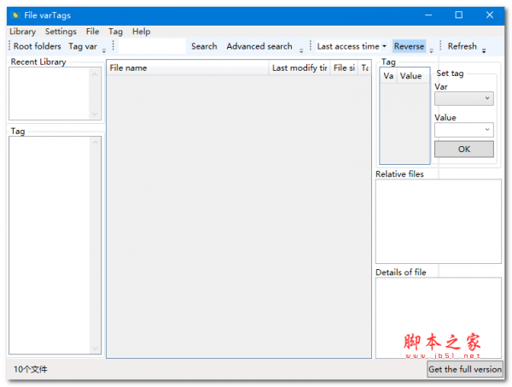512x387 pixels.
Task: Sort by Last modify time column header
Action: tap(300, 68)
